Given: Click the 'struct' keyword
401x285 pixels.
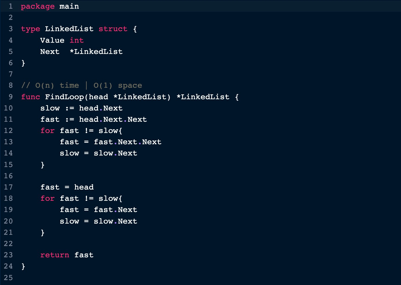Looking at the screenshot, I should pyautogui.click(x=113, y=29).
